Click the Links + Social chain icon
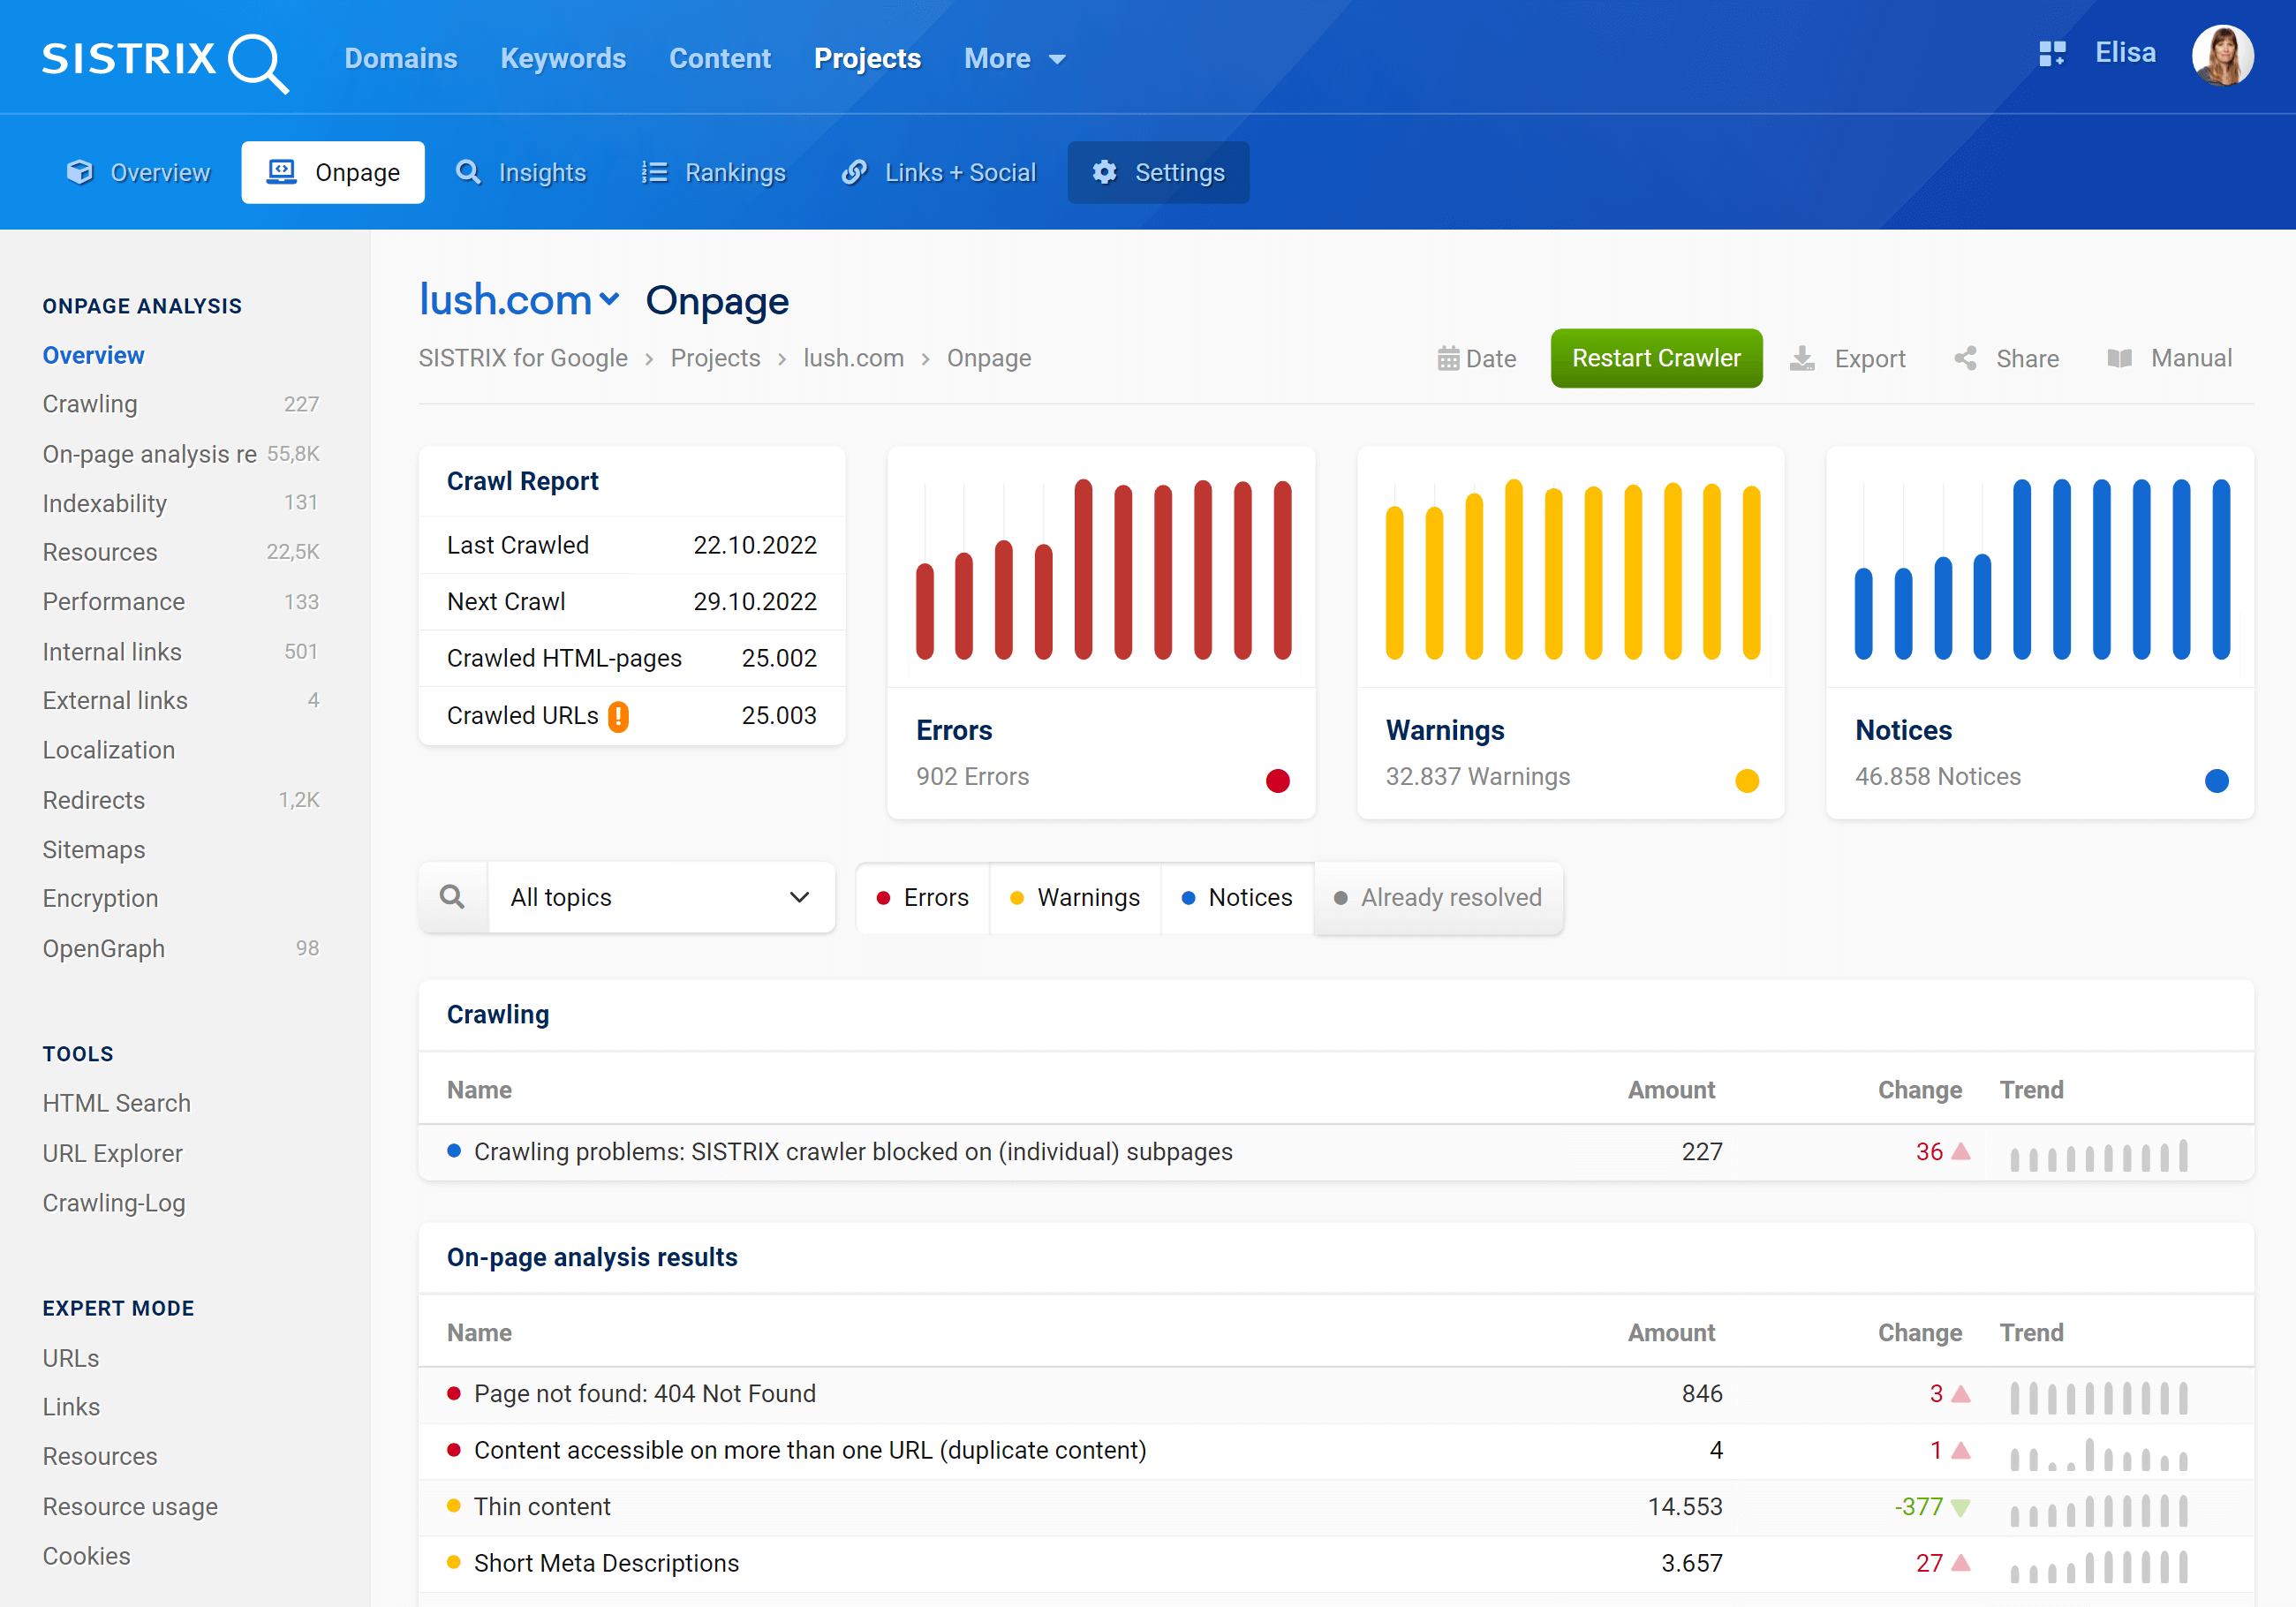The image size is (2296, 1607). 854,172
